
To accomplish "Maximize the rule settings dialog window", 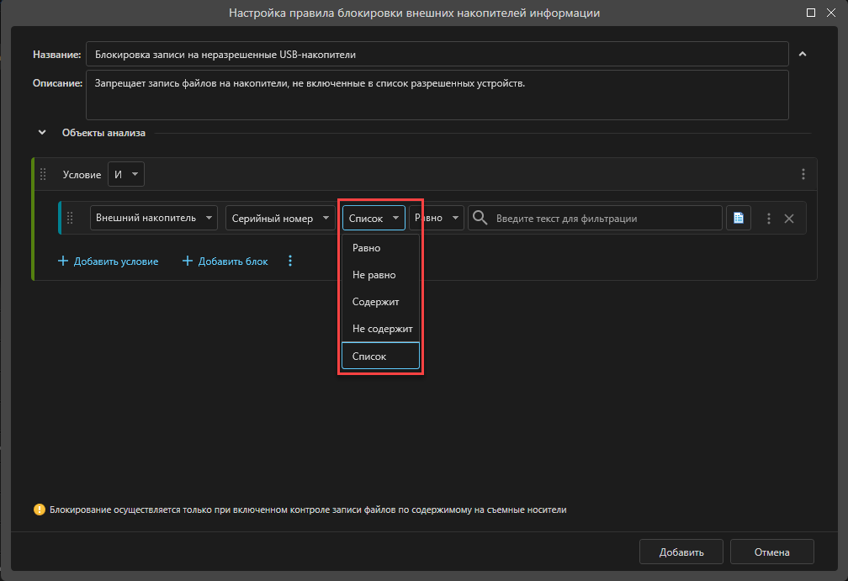I will [x=811, y=13].
